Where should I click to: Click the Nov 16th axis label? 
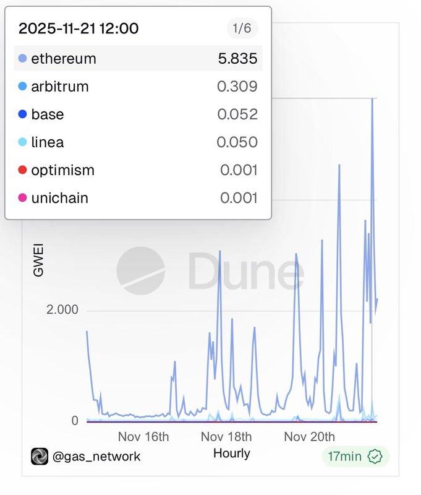point(143,436)
